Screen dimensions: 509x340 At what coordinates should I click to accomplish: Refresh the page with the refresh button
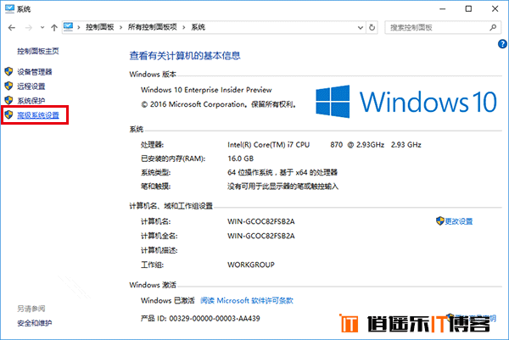(372, 28)
